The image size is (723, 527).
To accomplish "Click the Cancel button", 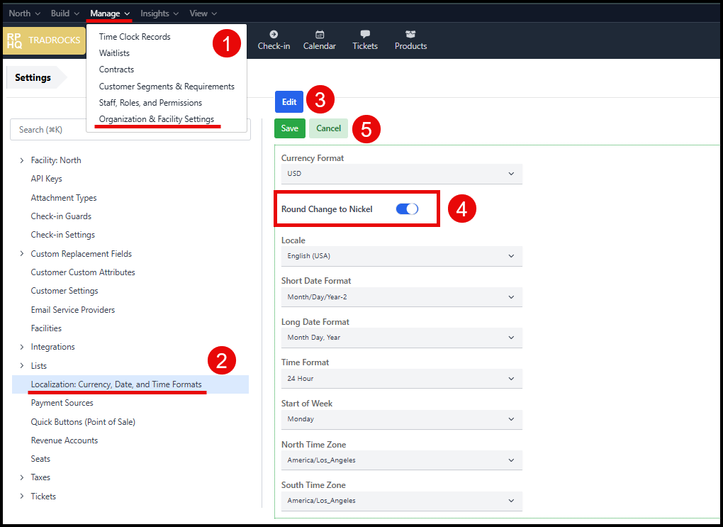I will pyautogui.click(x=328, y=128).
